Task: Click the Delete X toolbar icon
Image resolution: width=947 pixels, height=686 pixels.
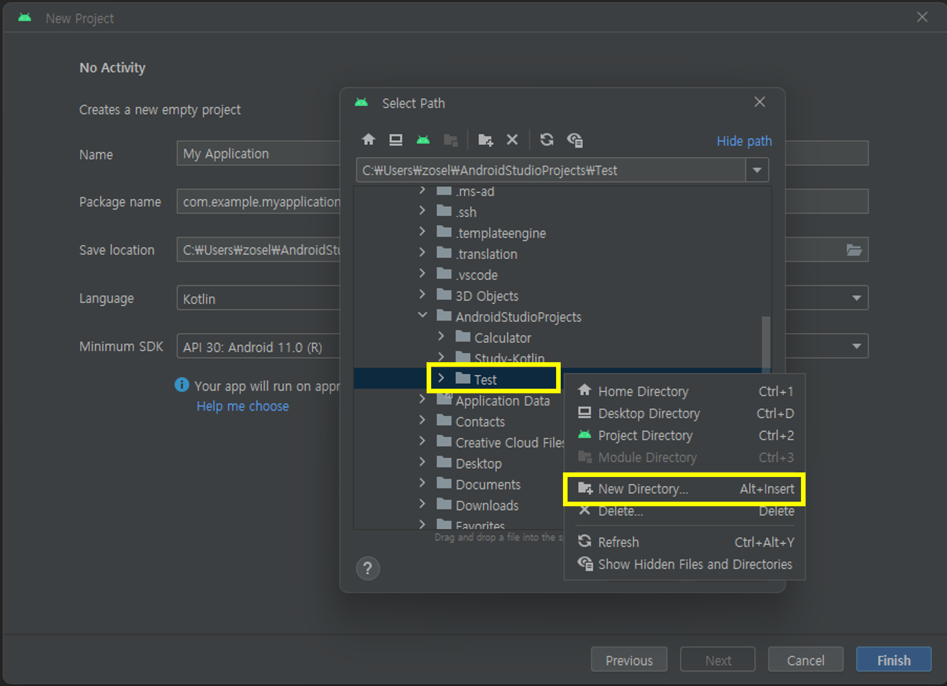Action: click(x=512, y=139)
